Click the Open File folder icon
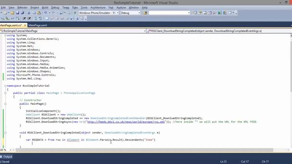The width and height of the screenshot is (292, 164). tap(12, 13)
